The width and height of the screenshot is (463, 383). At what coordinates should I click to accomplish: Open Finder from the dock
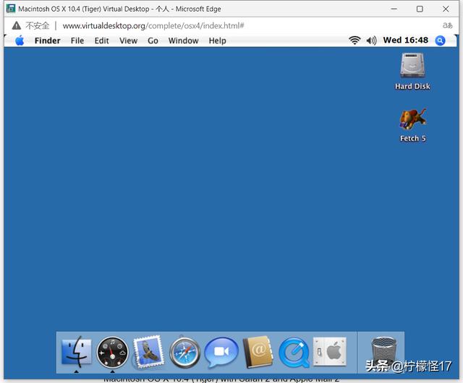[x=77, y=353]
